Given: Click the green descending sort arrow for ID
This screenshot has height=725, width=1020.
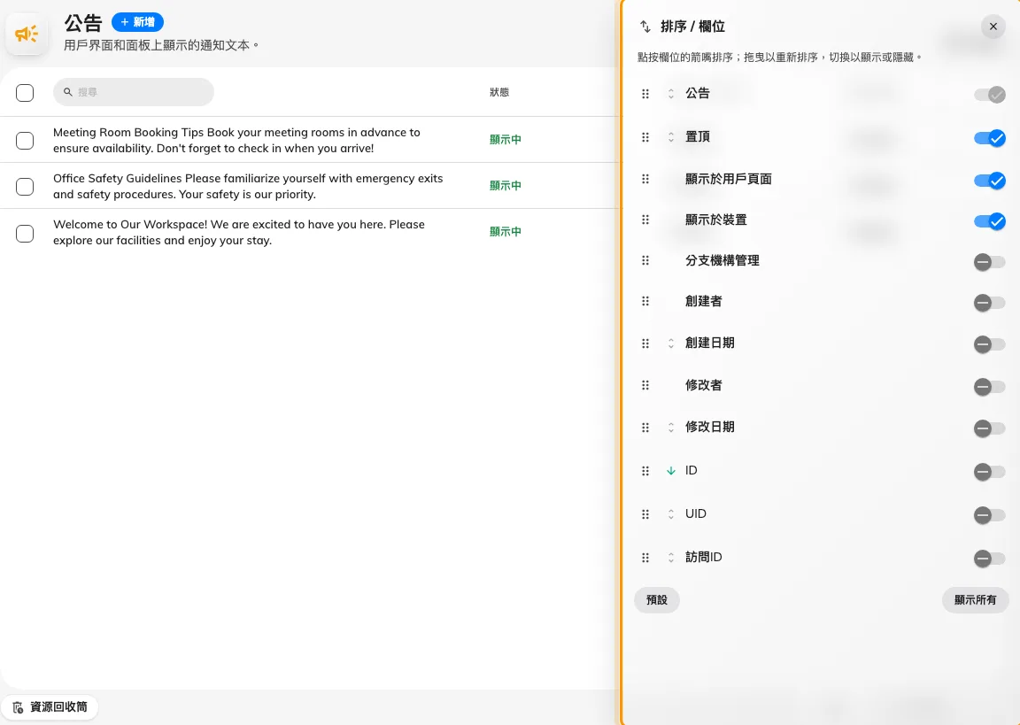Looking at the screenshot, I should click(x=670, y=471).
